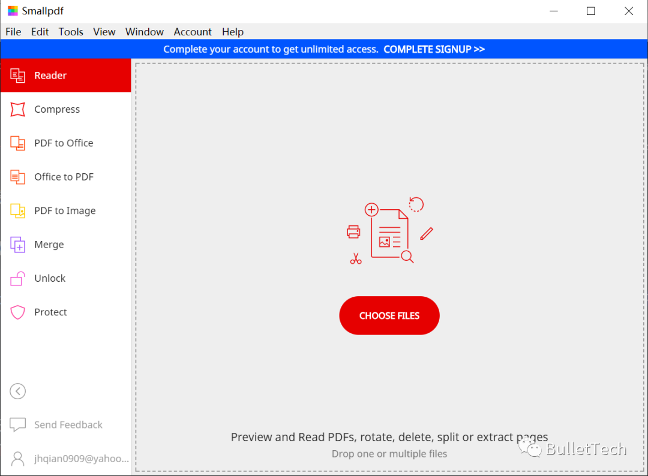
Task: Open the View menu
Action: click(104, 32)
